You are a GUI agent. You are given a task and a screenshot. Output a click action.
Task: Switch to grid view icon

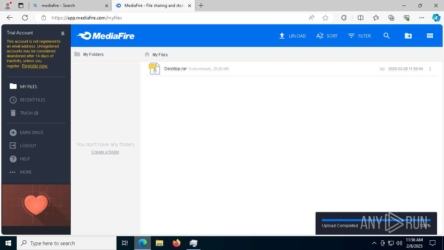coord(430,36)
